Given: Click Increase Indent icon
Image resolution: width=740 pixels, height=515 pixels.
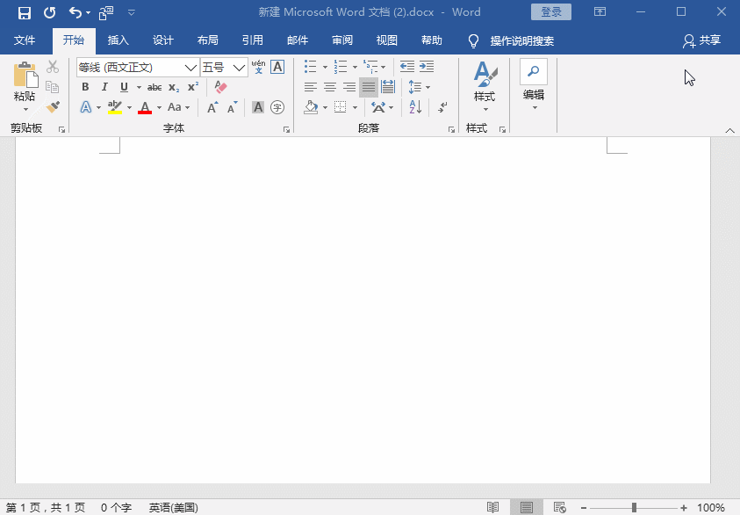Looking at the screenshot, I should (x=427, y=67).
